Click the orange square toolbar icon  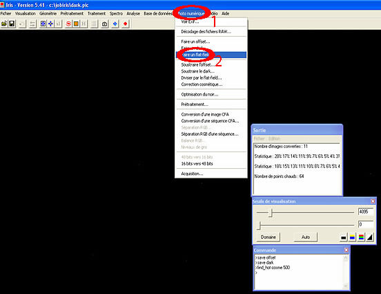tap(76, 24)
